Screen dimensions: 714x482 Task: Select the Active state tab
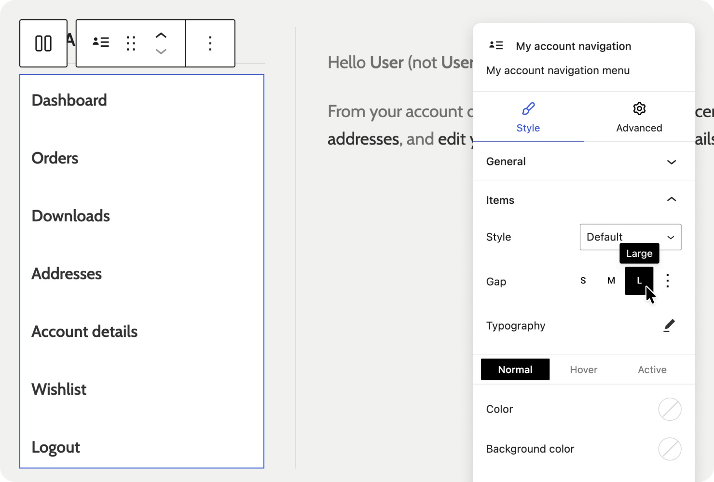tap(652, 370)
